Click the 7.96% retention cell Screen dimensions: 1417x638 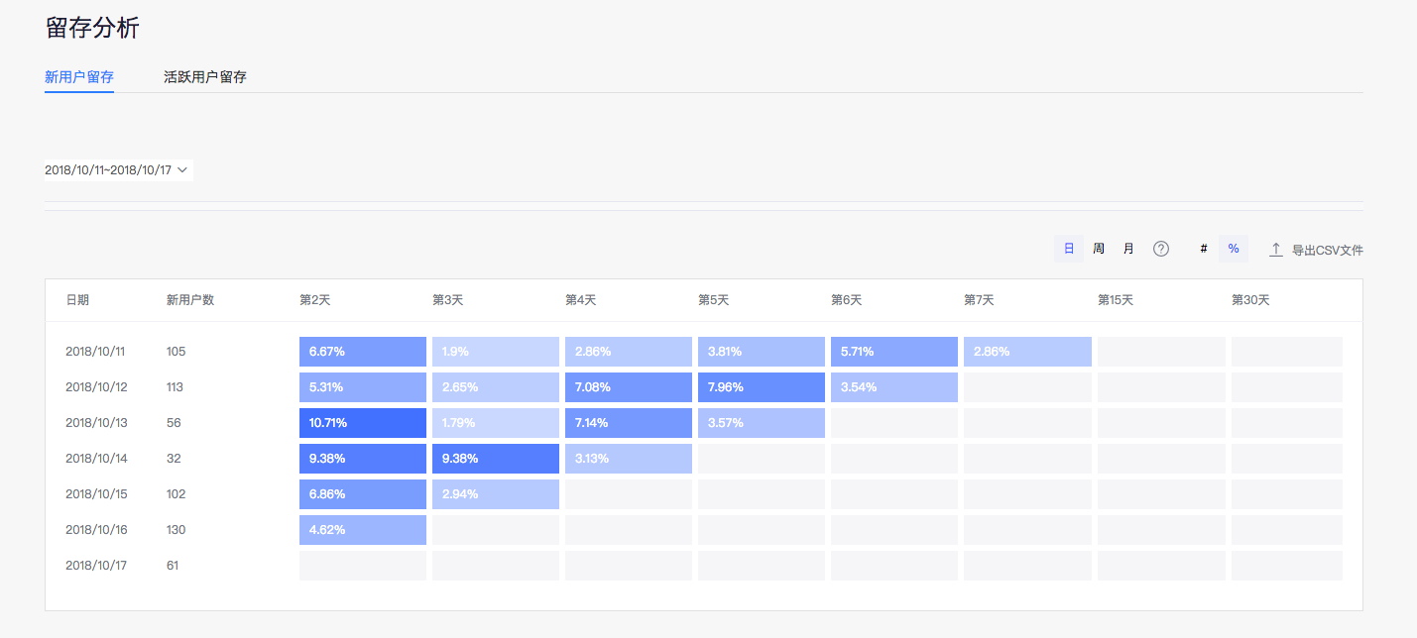point(762,387)
